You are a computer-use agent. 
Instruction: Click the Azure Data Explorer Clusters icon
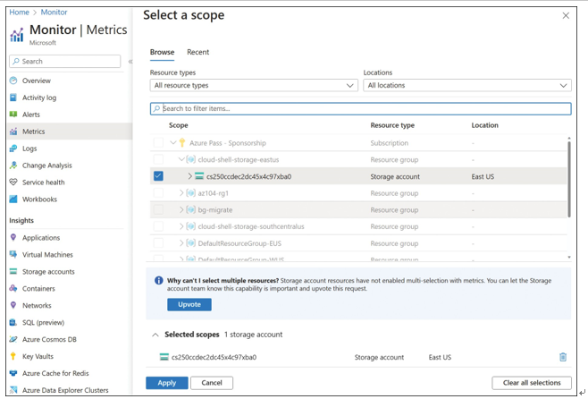13,390
